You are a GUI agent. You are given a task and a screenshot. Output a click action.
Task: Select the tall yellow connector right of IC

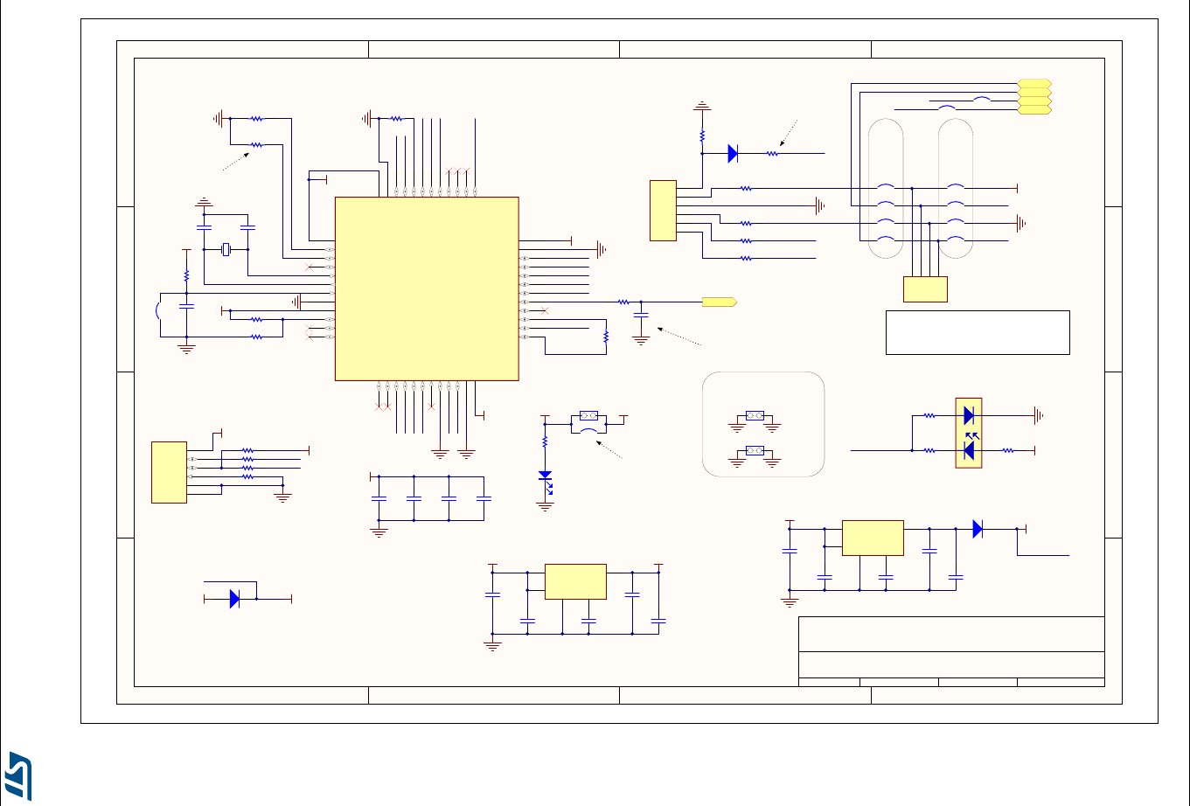(x=663, y=210)
